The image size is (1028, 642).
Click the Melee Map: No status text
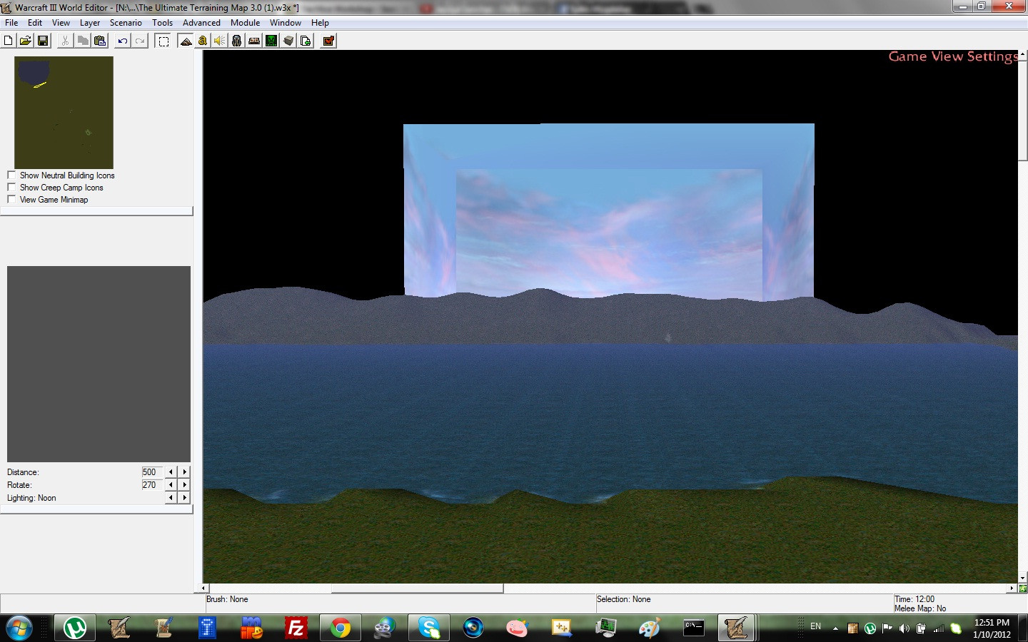pos(919,608)
